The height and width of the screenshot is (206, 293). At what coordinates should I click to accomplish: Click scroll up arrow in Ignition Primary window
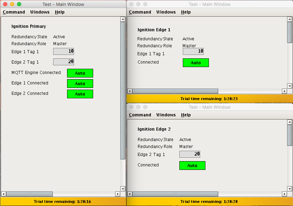pyautogui.click(x=123, y=19)
